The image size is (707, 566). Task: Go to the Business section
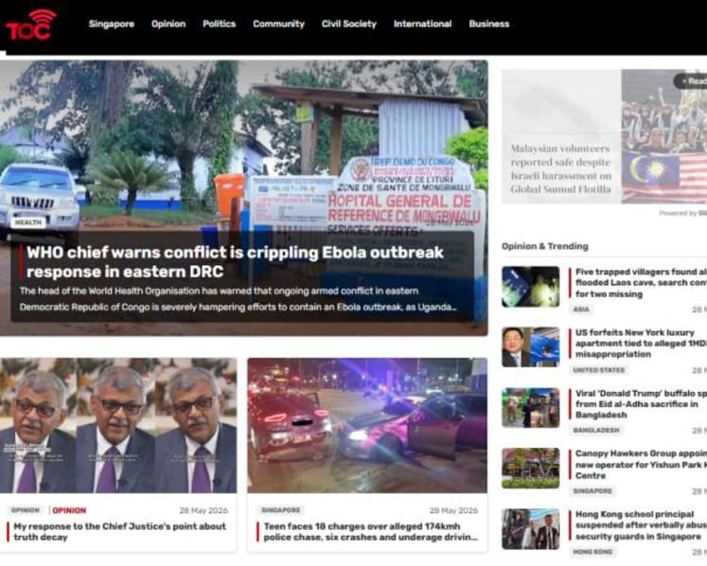tap(488, 24)
